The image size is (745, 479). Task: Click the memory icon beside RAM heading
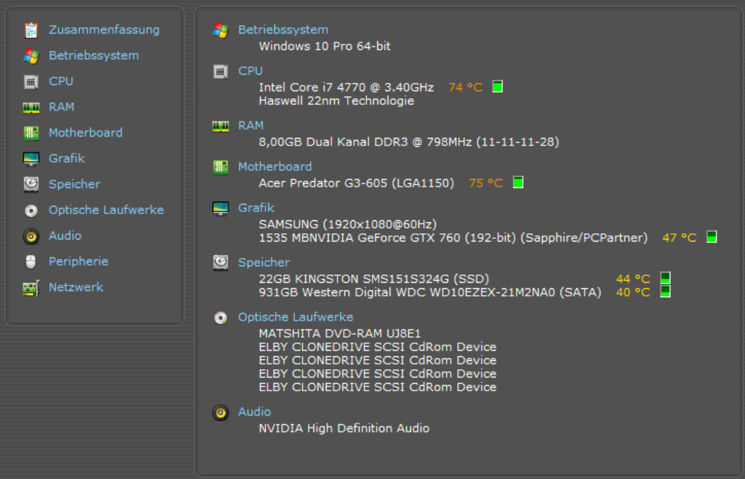coord(220,126)
